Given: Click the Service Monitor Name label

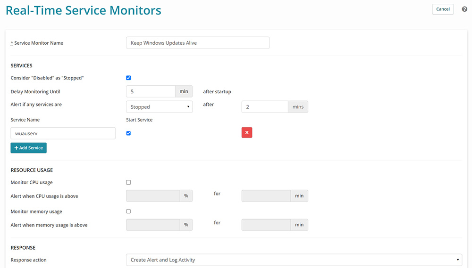Looking at the screenshot, I should pyautogui.click(x=38, y=43).
